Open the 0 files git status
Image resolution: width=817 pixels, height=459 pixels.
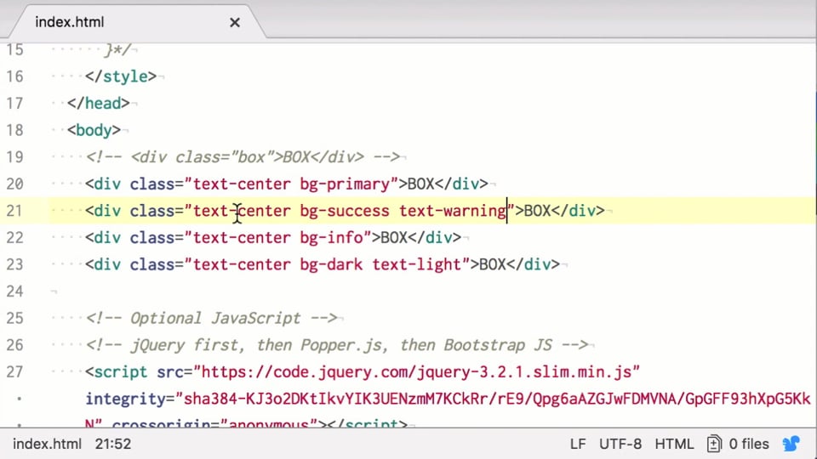[x=749, y=444]
